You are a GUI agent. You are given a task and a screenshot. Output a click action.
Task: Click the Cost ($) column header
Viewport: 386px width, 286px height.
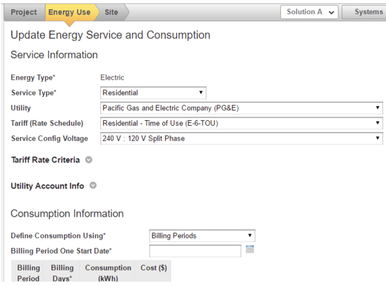[x=154, y=269]
